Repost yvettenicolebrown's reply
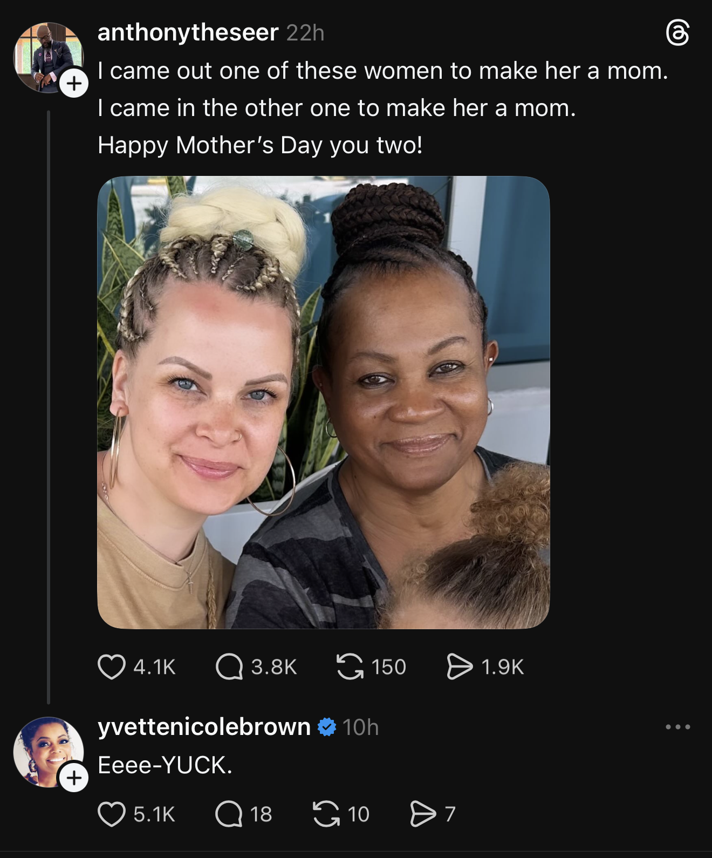The width and height of the screenshot is (712, 858). coord(326,814)
